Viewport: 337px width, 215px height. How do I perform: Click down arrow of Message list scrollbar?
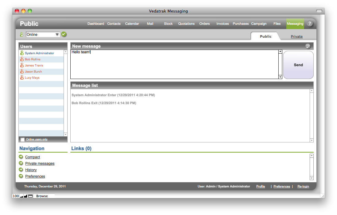312,140
